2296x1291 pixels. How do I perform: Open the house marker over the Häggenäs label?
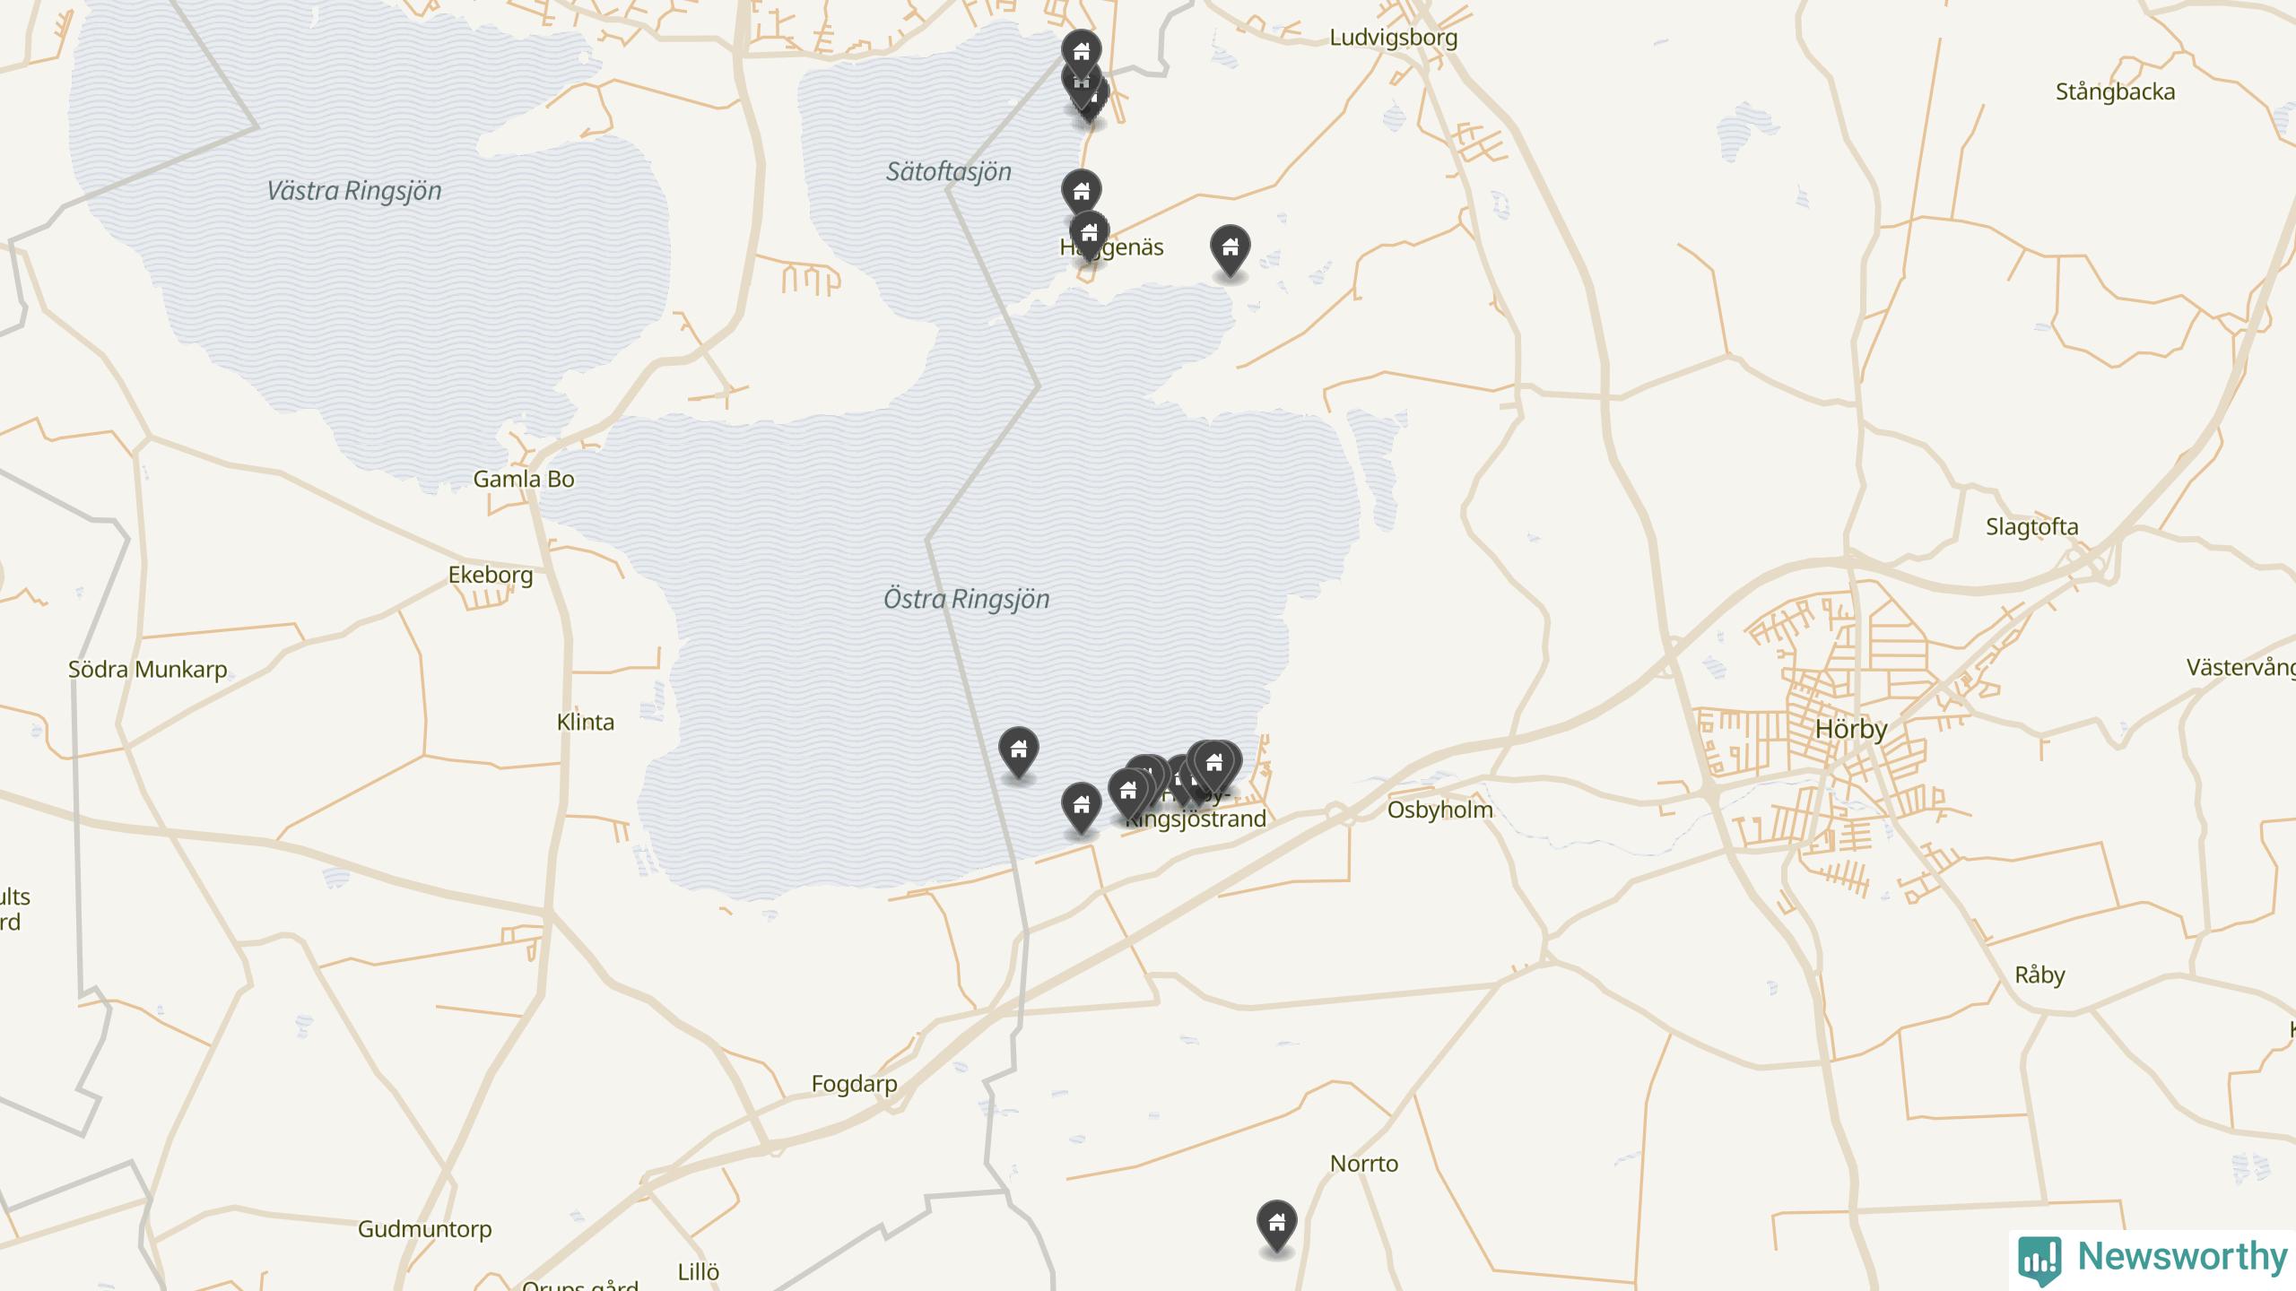pyautogui.click(x=1089, y=236)
